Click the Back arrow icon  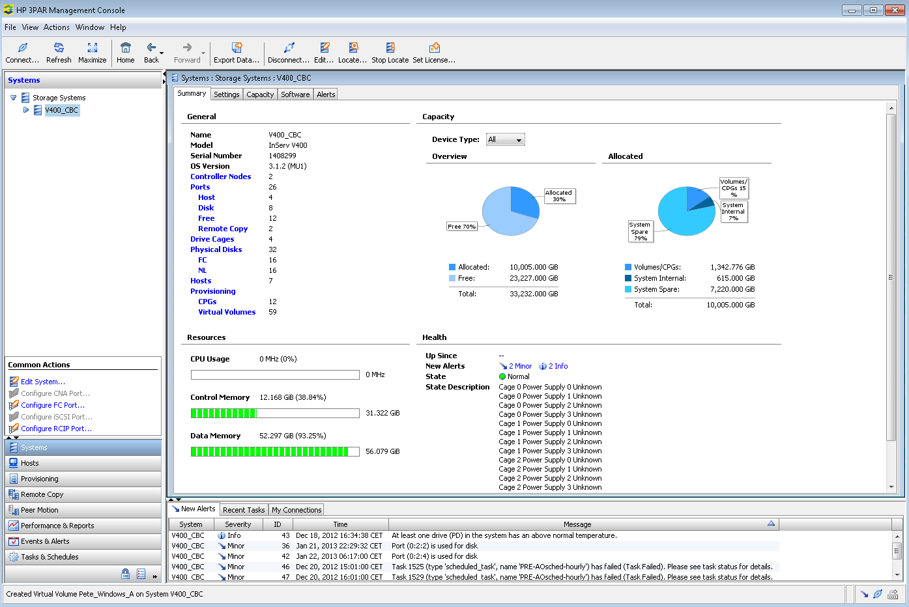click(151, 48)
